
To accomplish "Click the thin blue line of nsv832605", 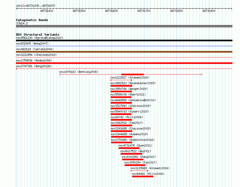I will pyautogui.click(x=124, y=46).
